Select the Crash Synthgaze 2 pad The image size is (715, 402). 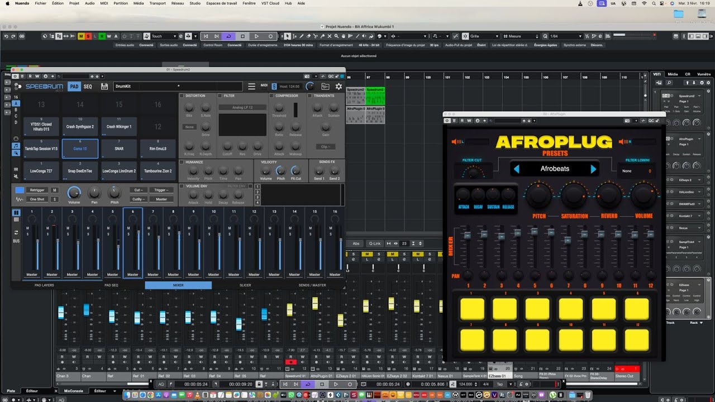80,126
